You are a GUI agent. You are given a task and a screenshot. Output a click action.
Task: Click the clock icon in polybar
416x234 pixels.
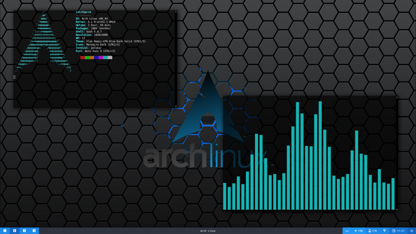coord(394,231)
